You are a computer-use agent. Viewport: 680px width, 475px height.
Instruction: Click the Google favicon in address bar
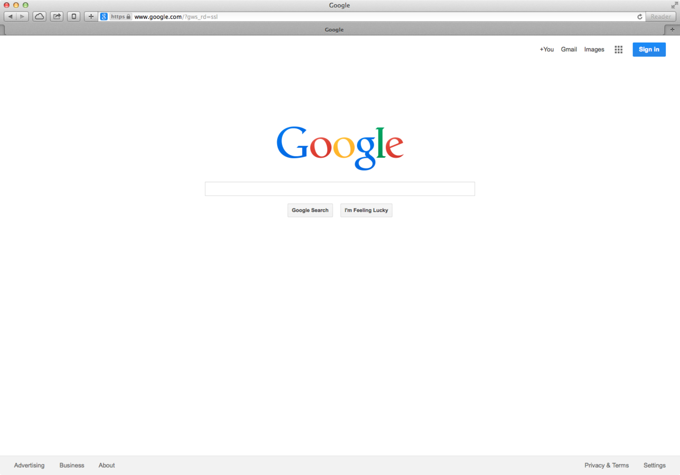click(104, 16)
